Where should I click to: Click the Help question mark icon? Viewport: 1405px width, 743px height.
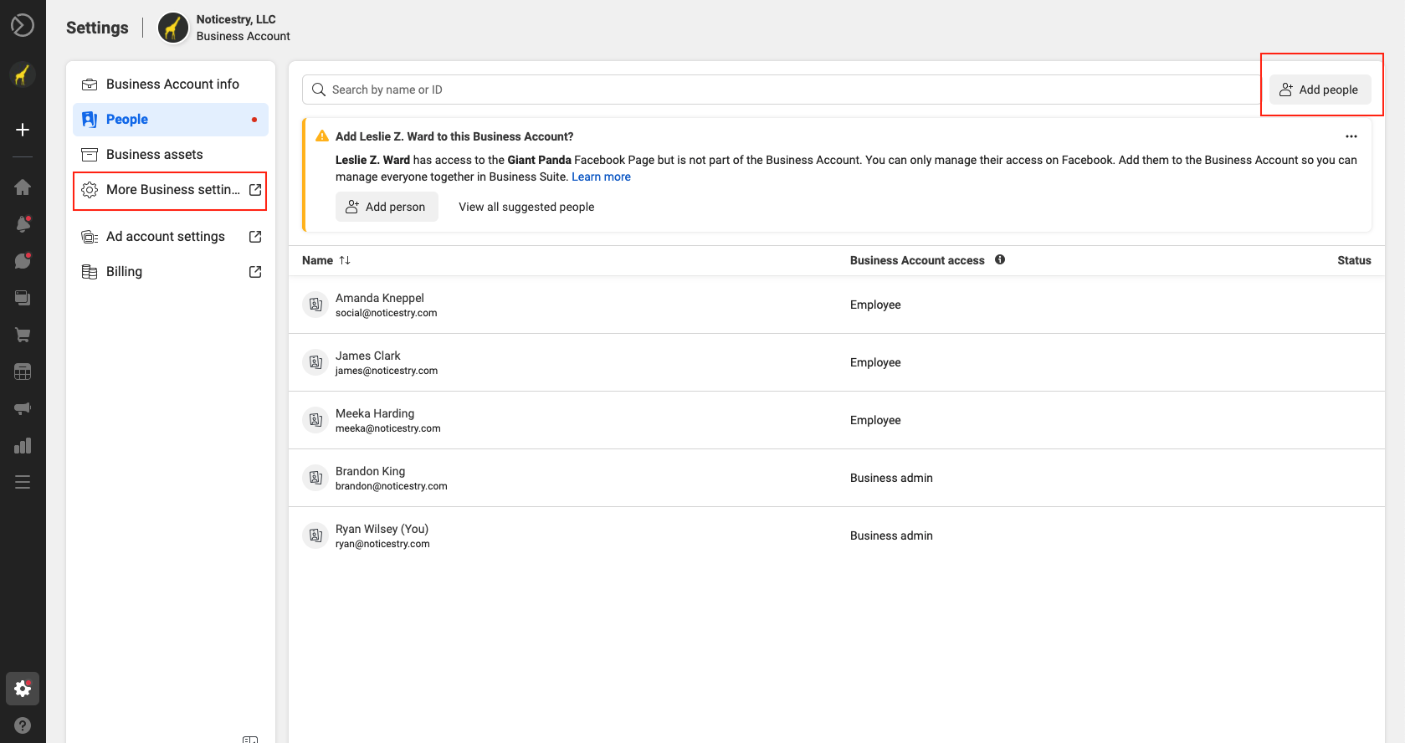23,725
